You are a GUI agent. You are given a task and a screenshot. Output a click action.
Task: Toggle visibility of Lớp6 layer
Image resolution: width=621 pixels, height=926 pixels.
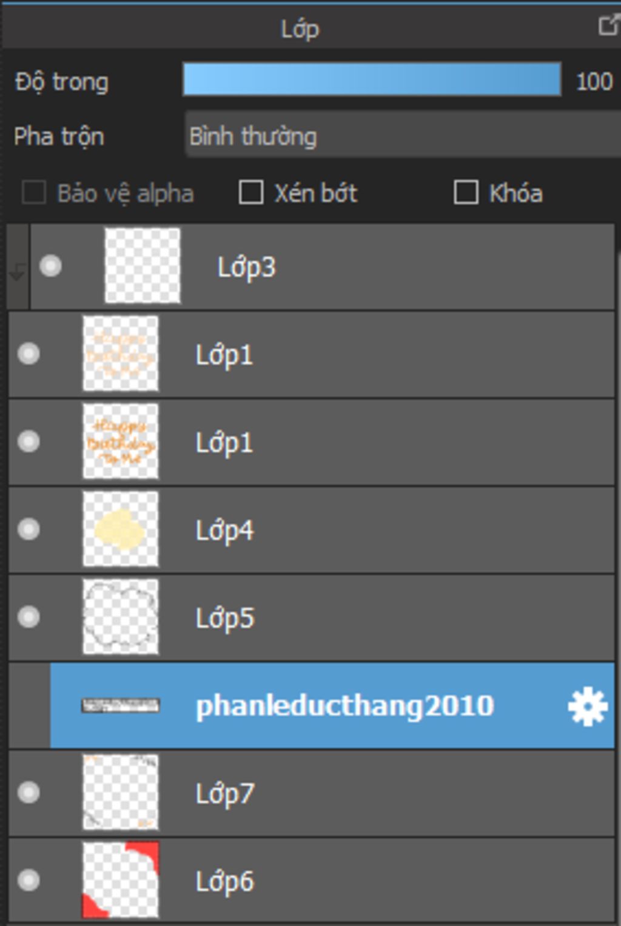click(x=29, y=880)
